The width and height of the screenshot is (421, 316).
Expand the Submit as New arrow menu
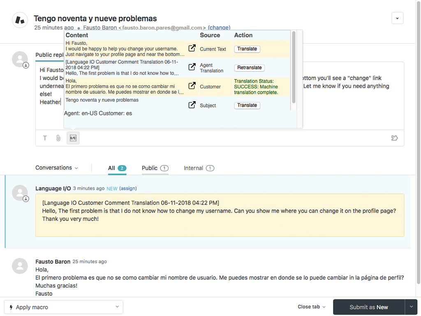click(411, 307)
